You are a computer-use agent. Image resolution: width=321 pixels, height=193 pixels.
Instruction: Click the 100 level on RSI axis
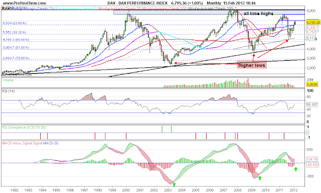tap(310, 90)
